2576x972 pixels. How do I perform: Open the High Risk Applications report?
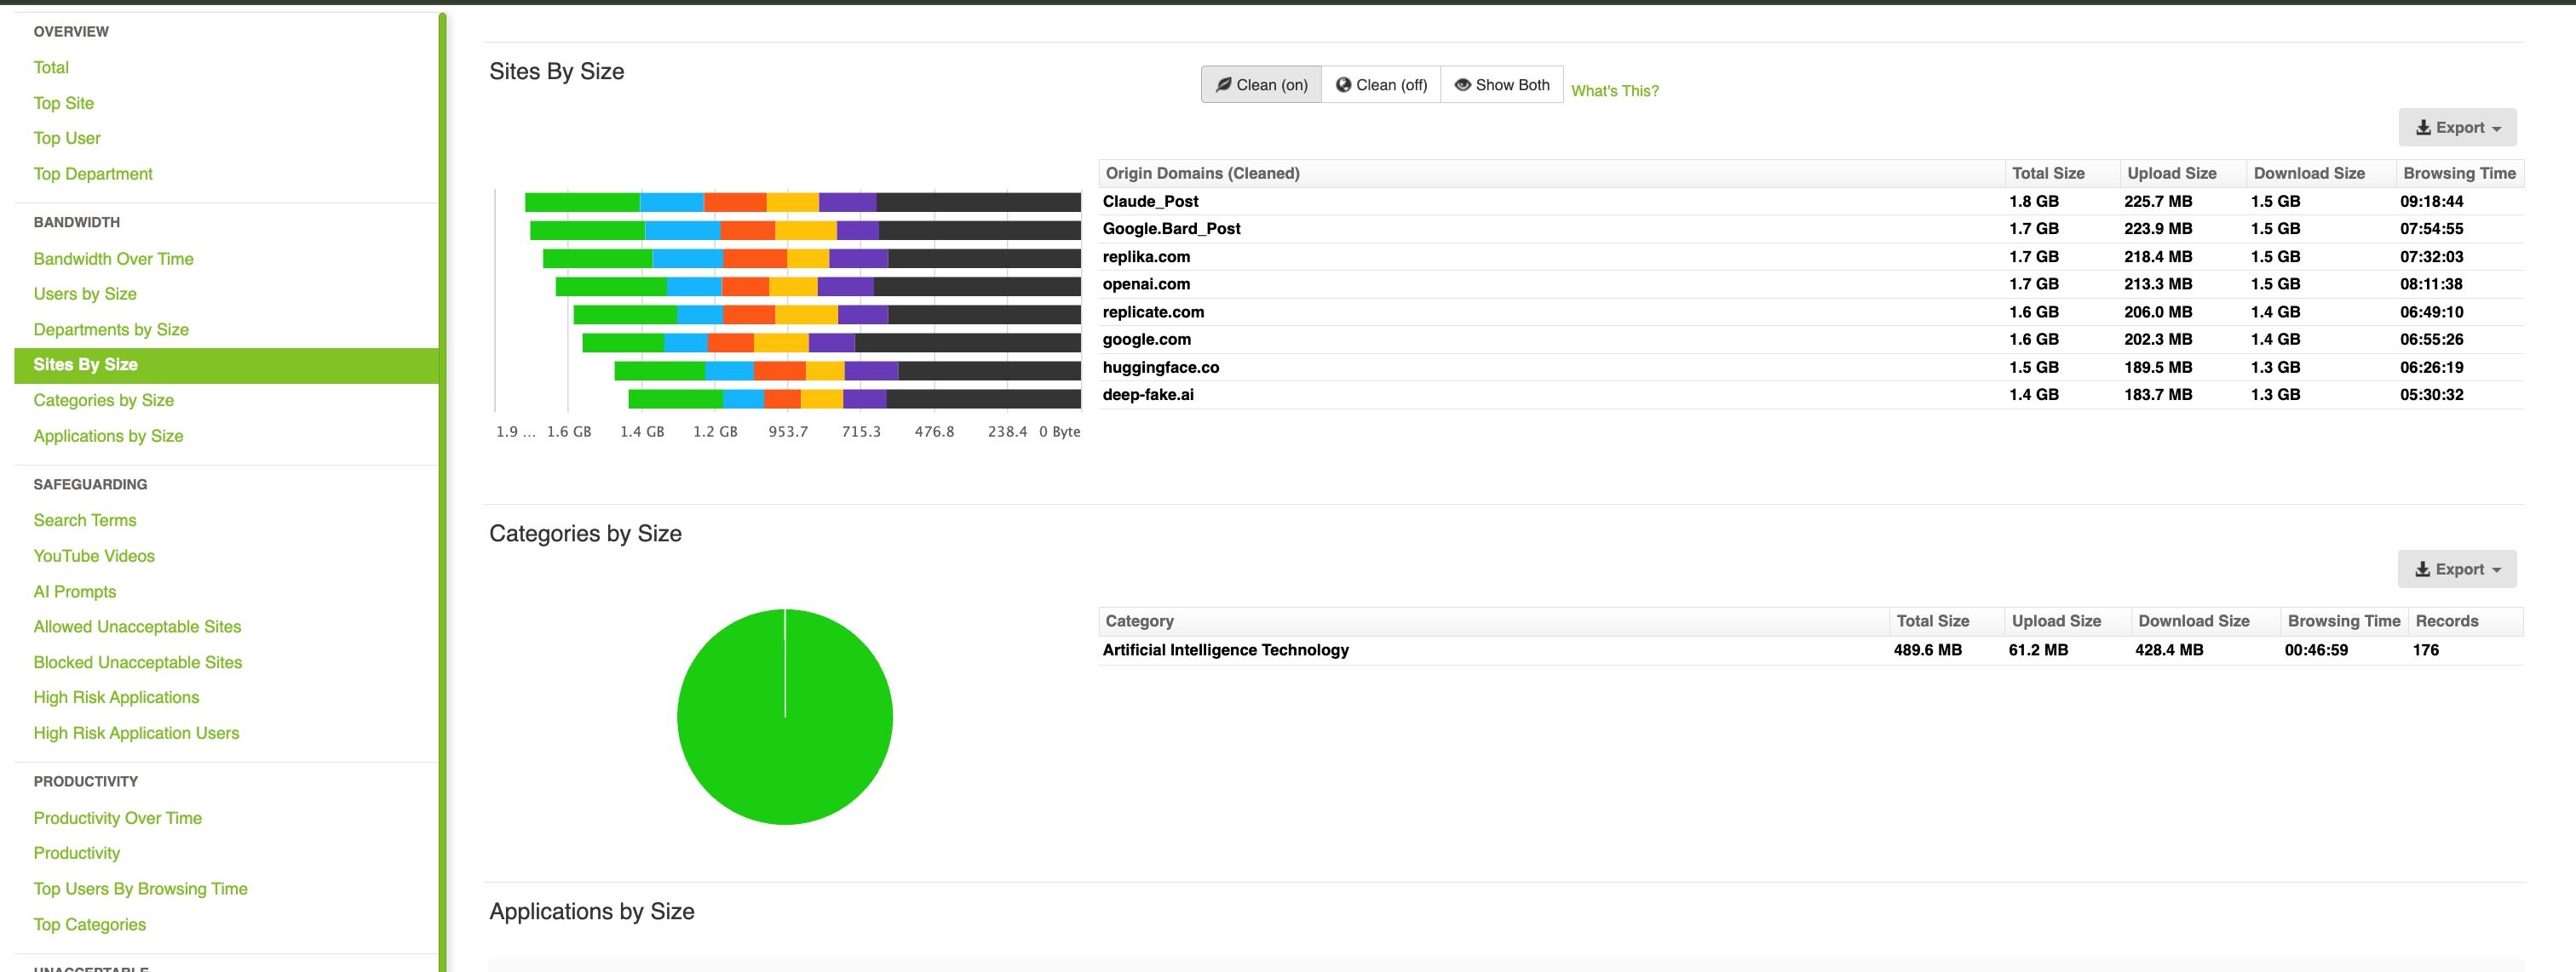click(x=116, y=696)
